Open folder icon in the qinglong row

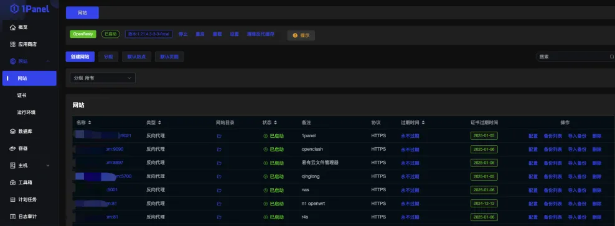[x=219, y=177]
